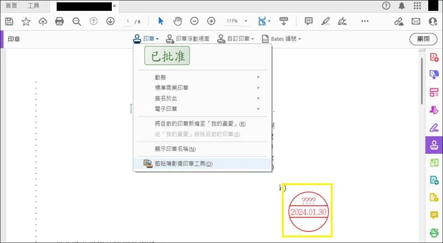
Task: Select the highlighter pen tool
Action: click(x=326, y=21)
